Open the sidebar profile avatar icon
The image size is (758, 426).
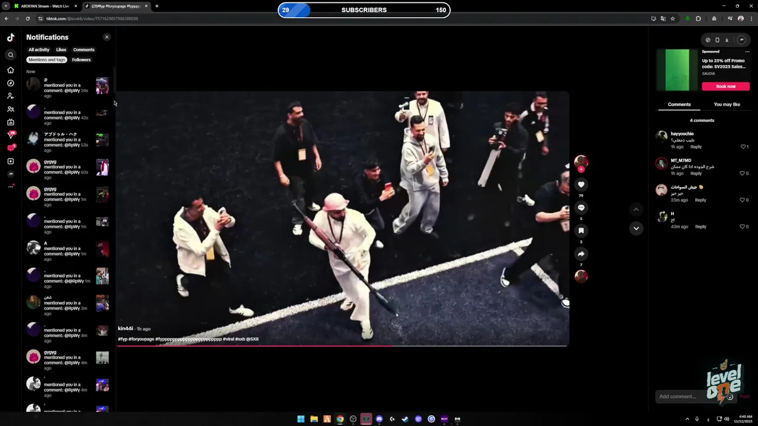pos(11,175)
